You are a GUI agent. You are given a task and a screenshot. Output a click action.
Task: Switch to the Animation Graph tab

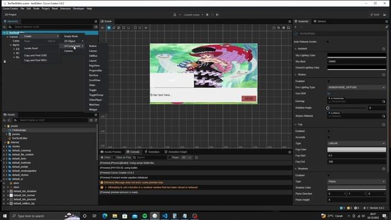coord(175,152)
